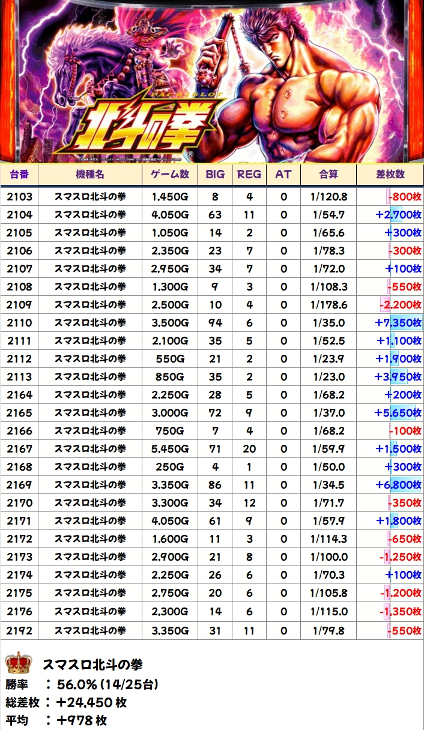Select machine number 2165

(x=20, y=412)
